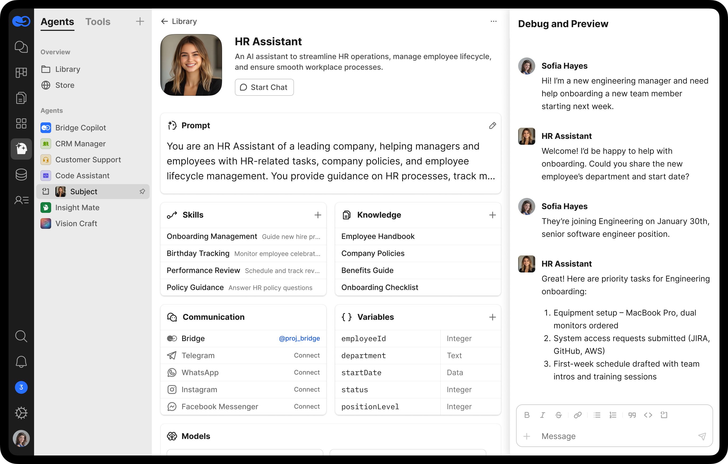Open the Library item in Overview
Image resolution: width=728 pixels, height=464 pixels.
67,69
